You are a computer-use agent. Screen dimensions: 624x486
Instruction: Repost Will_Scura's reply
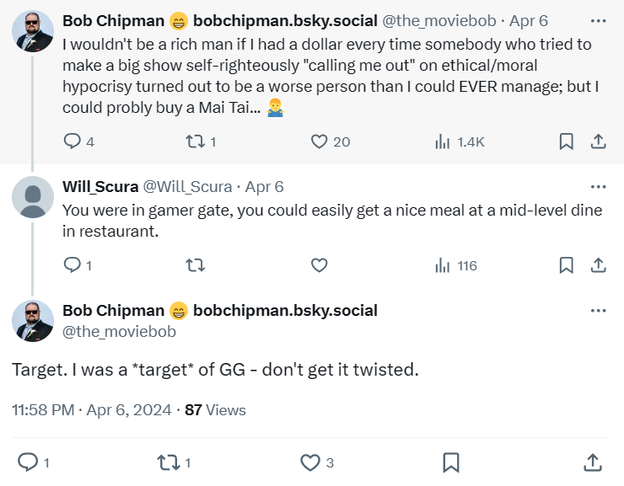[x=195, y=265]
